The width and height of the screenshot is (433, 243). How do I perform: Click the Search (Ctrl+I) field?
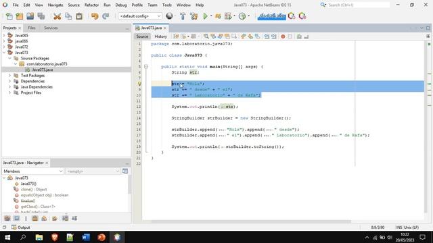coord(359,5)
